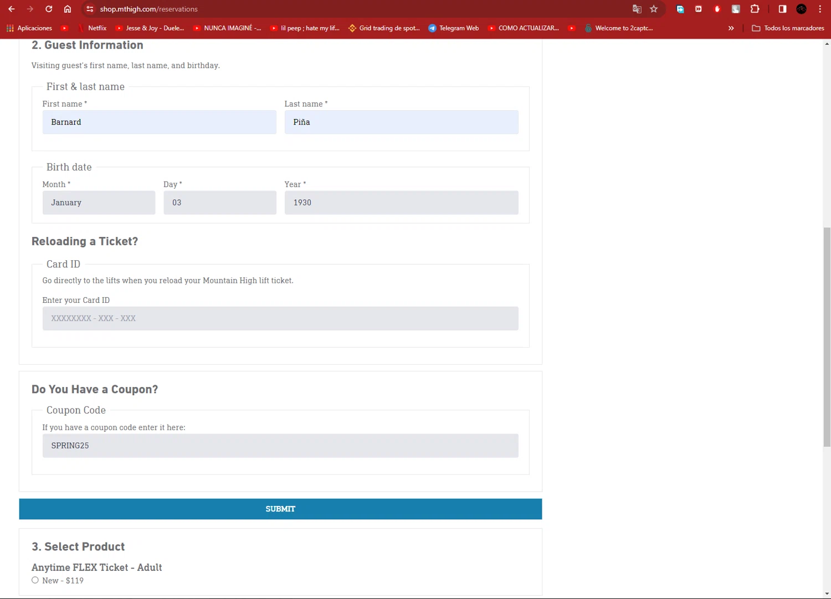The height and width of the screenshot is (599, 831).
Task: Click the Card ID input field
Action: pos(280,318)
